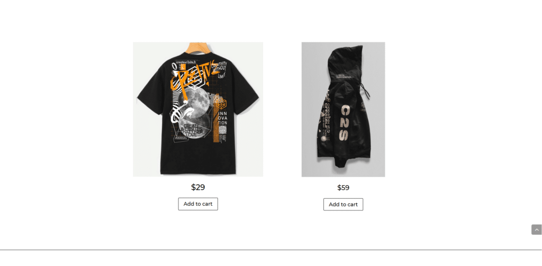Add the $29 t-shirt to cart
Image resolution: width=542 pixels, height=266 pixels.
198,204
